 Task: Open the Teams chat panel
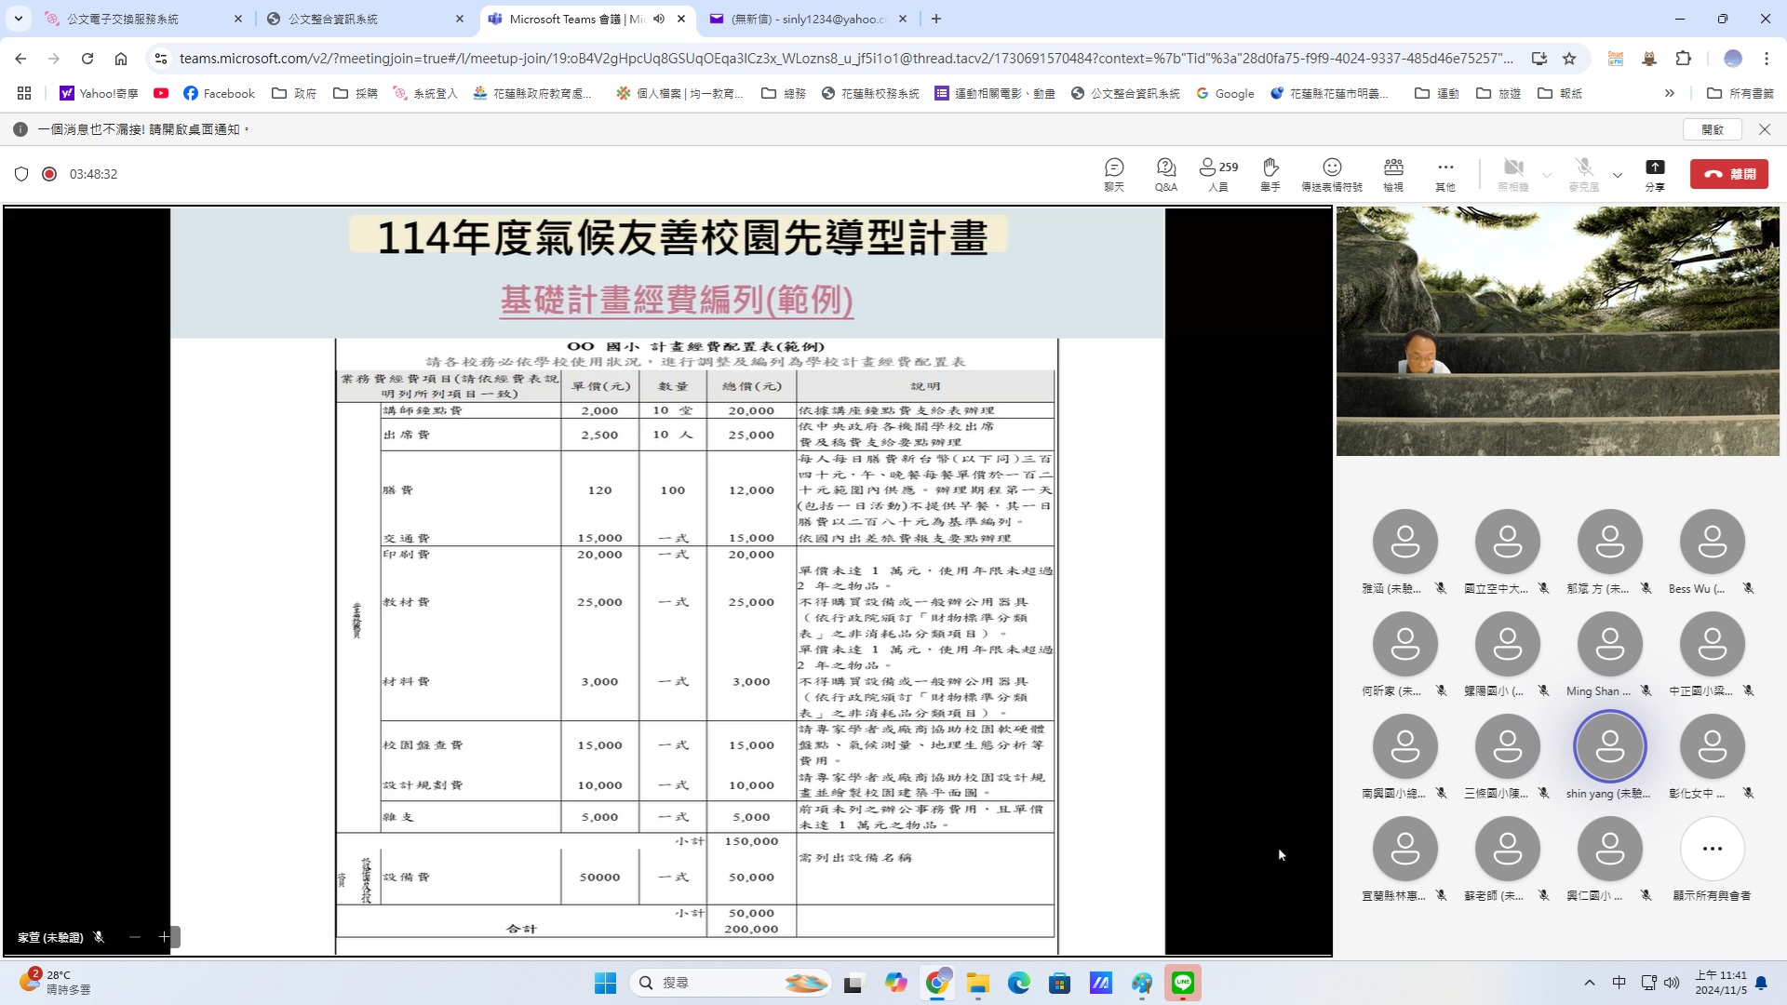pos(1114,173)
